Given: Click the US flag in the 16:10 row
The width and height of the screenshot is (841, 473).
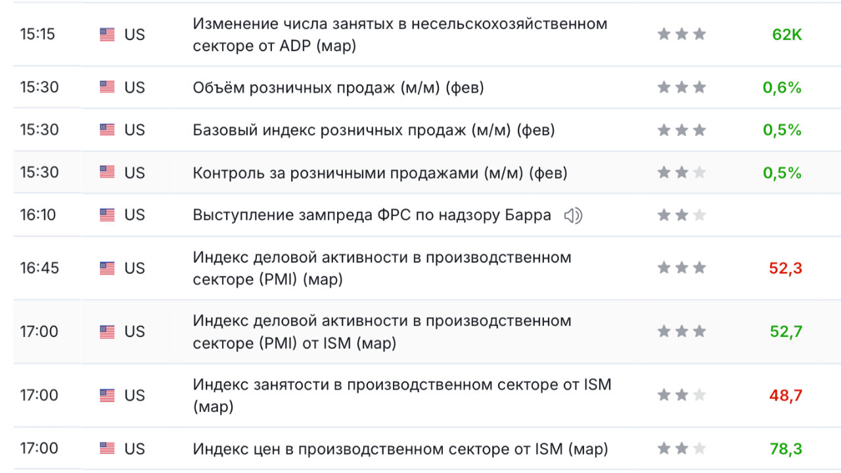Looking at the screenshot, I should coord(107,215).
